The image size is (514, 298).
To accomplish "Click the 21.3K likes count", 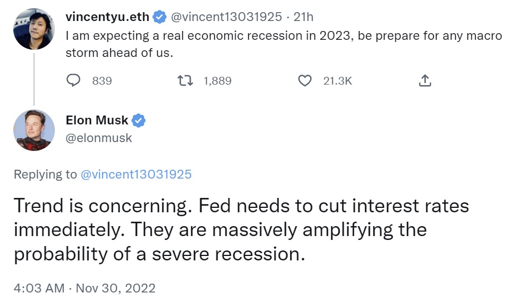I will coord(338,81).
